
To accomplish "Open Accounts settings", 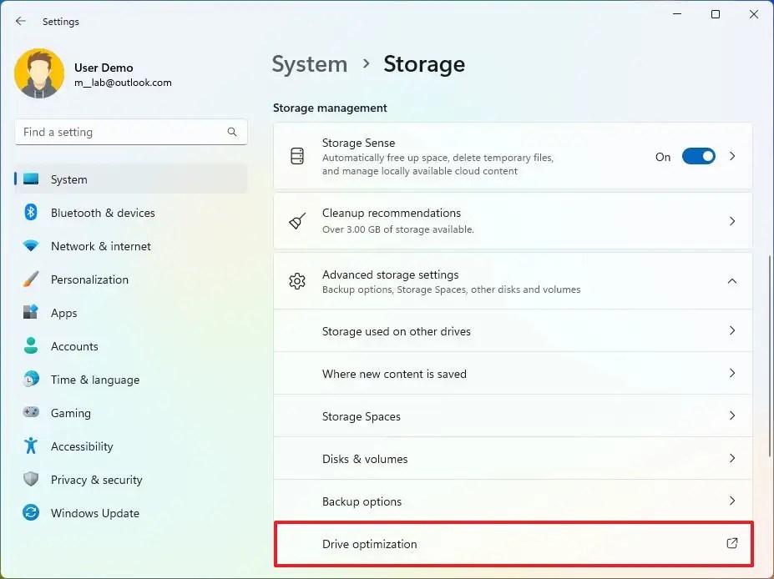I will 74,346.
